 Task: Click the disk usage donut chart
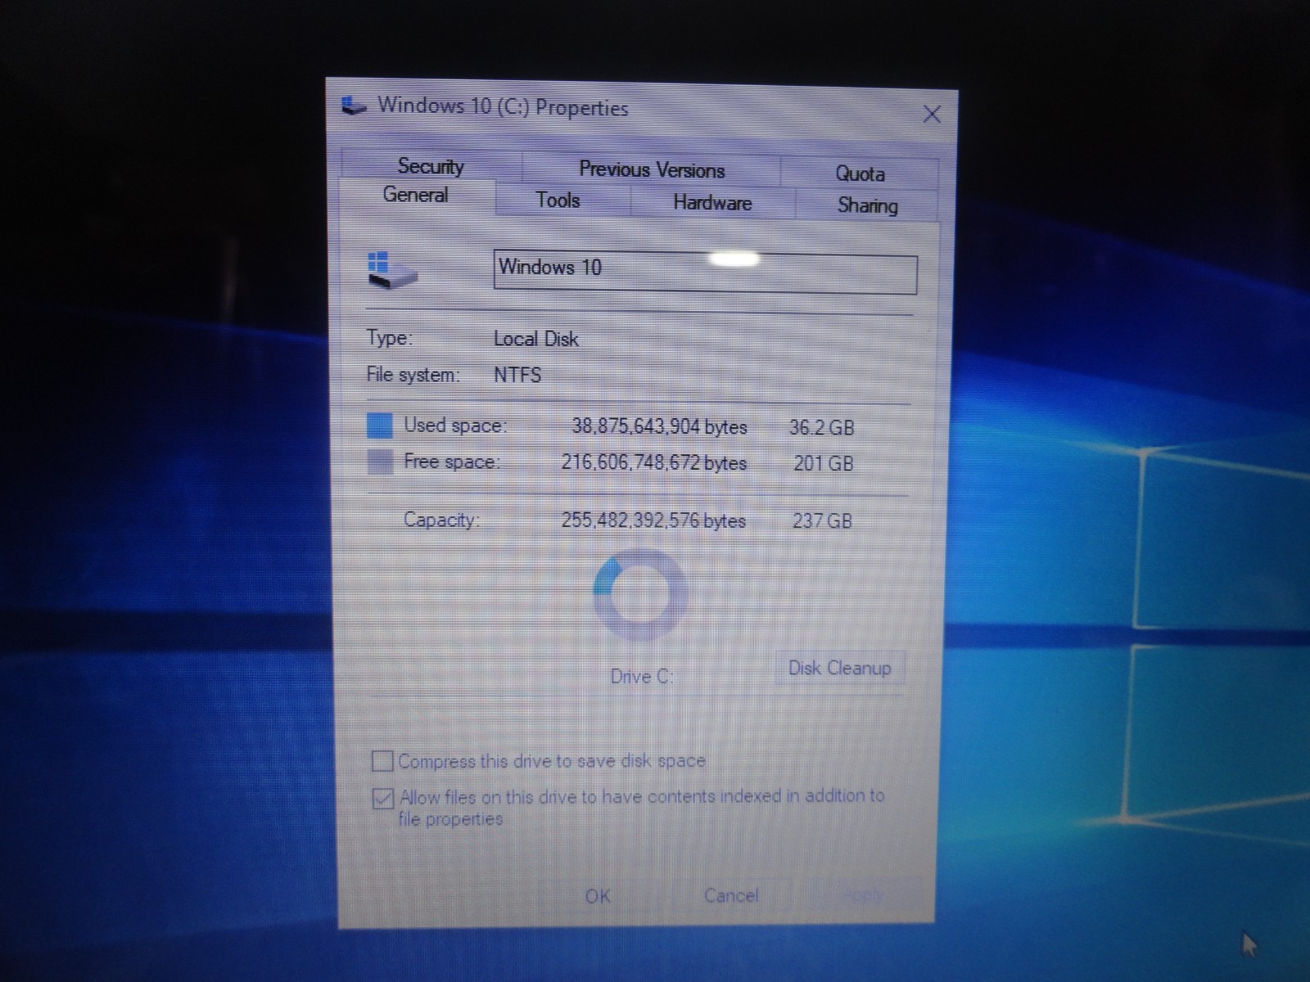click(640, 596)
